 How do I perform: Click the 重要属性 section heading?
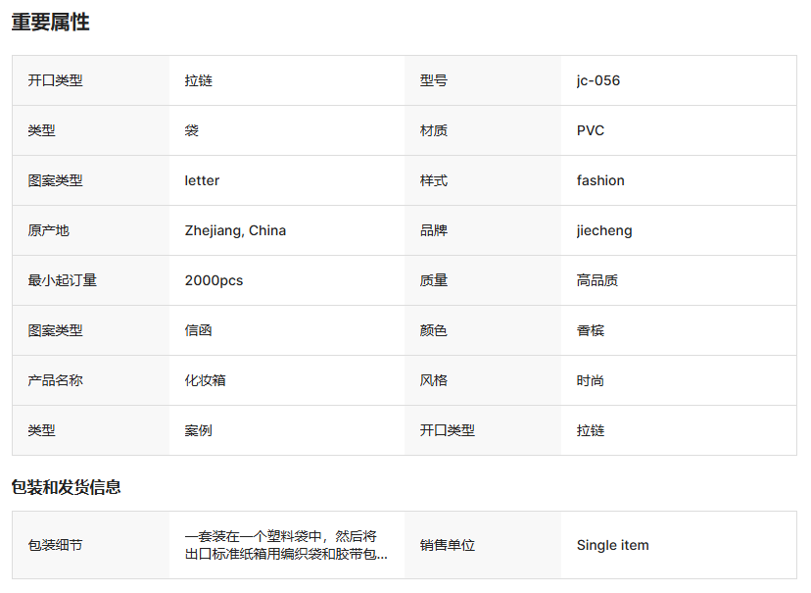point(50,23)
